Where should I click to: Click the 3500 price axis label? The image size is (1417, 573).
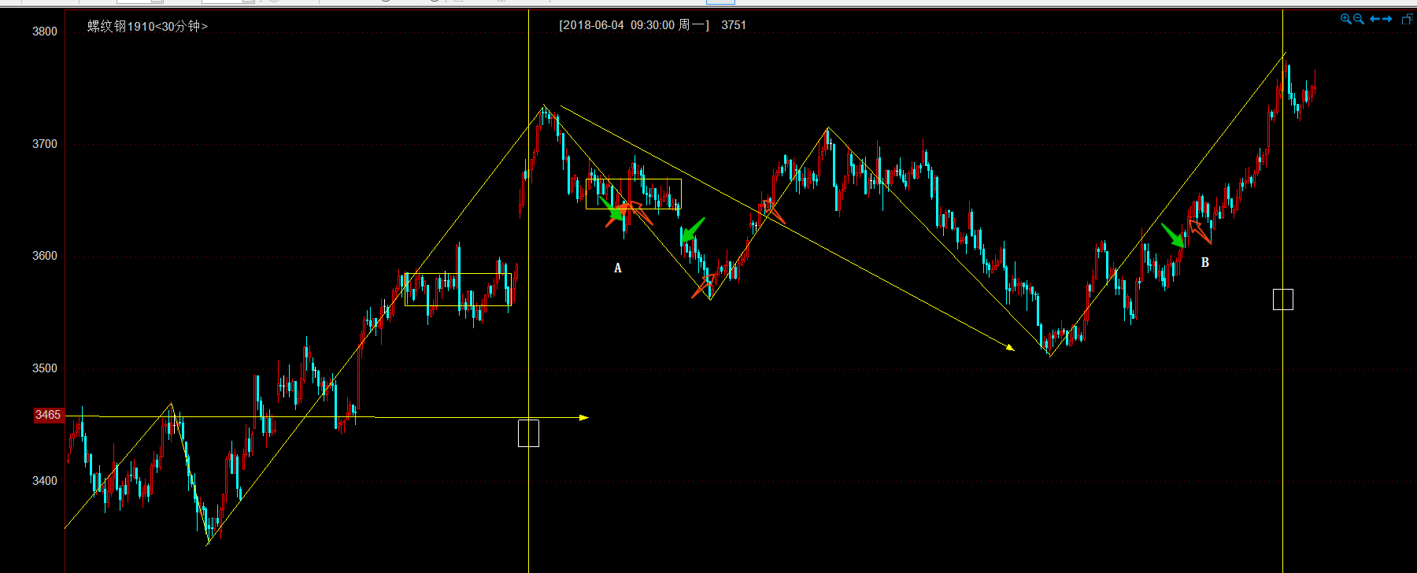45,368
